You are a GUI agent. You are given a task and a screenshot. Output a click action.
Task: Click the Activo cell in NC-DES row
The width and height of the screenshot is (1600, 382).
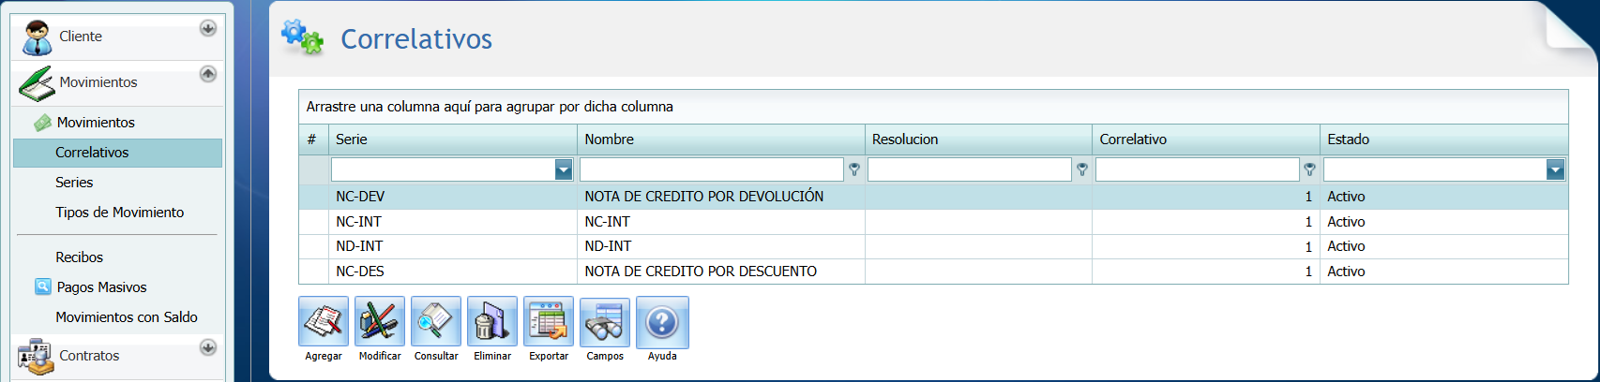1444,272
